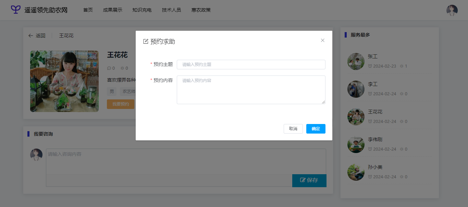The height and width of the screenshot is (207, 468).
Task: Select 张工 name in sidebar list
Action: click(373, 57)
